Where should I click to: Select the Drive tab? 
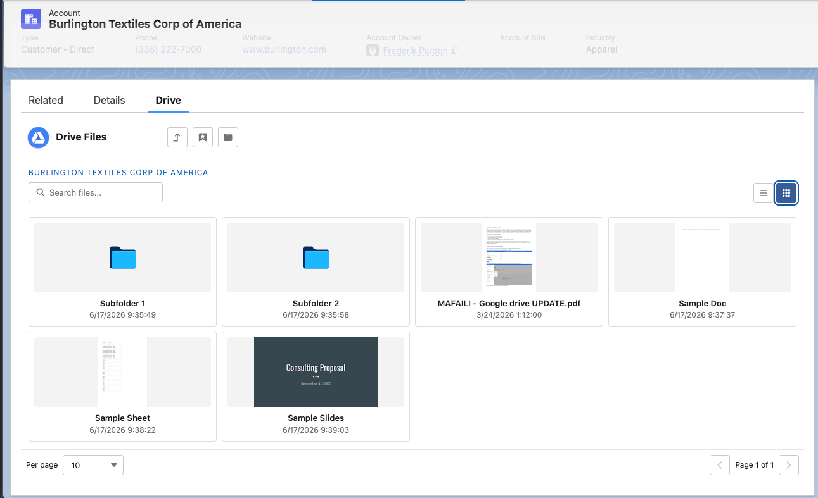click(169, 100)
